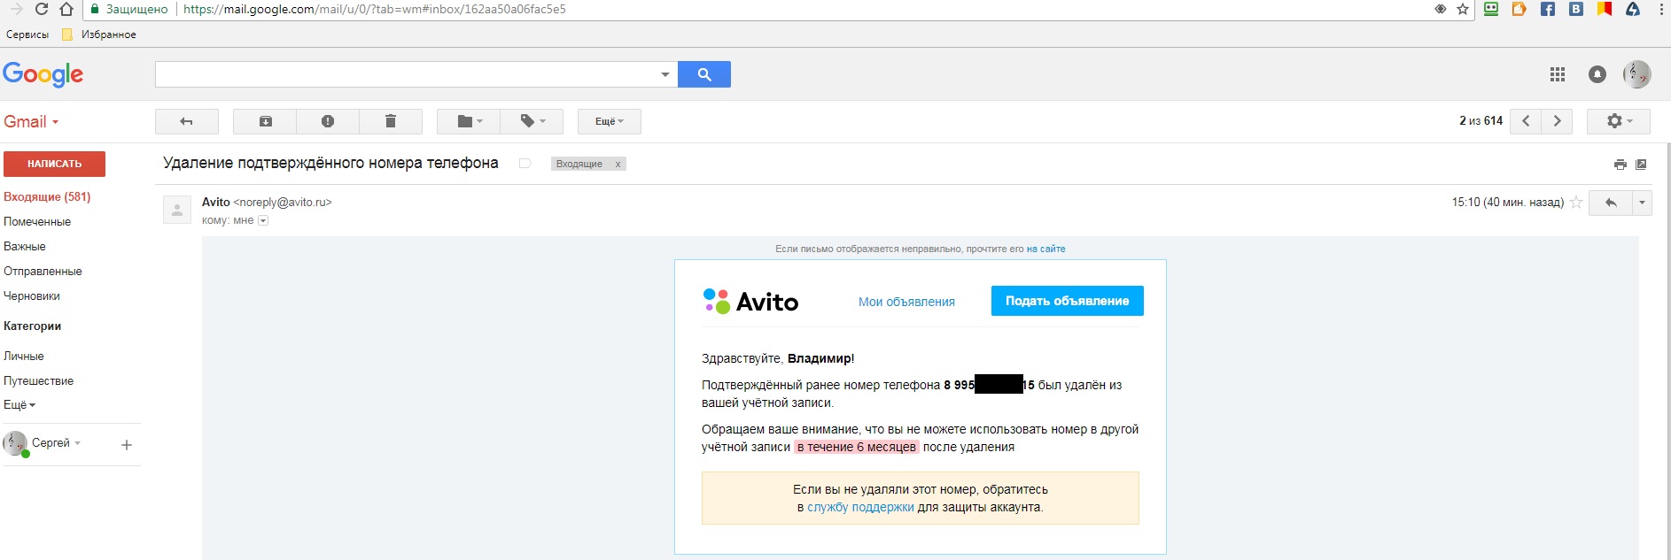Print the whole conversation
The image size is (1671, 560).
pos(1620,165)
